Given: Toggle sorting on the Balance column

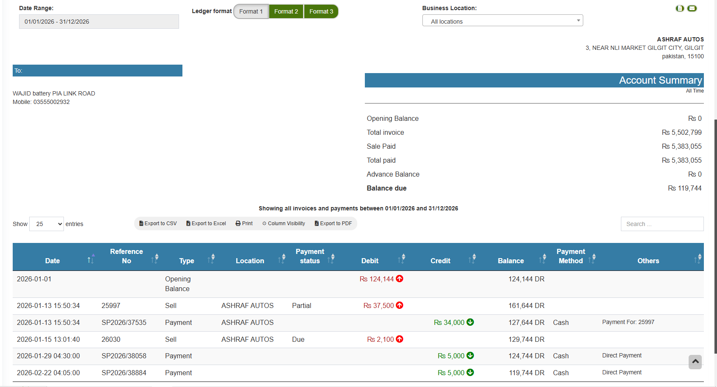Looking at the screenshot, I should point(543,258).
